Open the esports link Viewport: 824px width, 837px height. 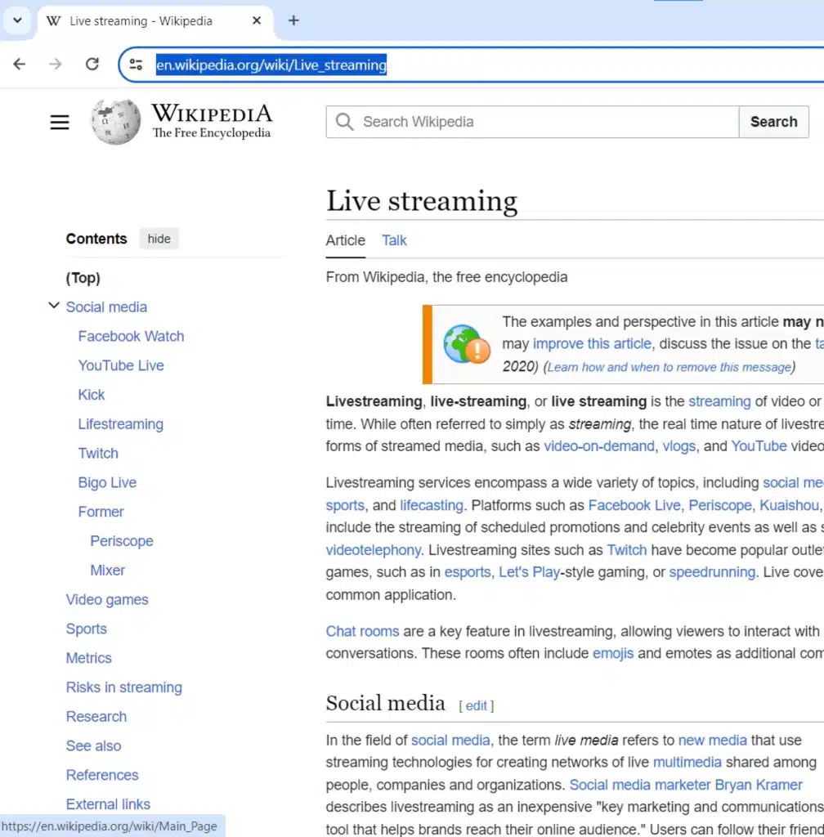pyautogui.click(x=468, y=572)
